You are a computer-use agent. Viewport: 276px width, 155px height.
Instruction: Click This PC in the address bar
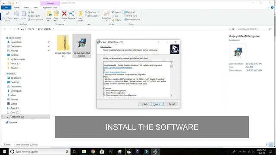(x=31, y=29)
